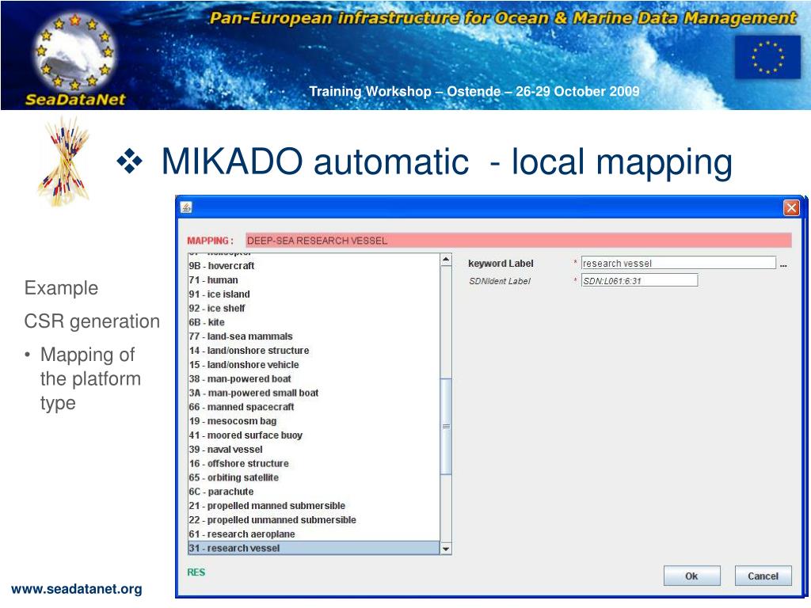Click the SeaDataNet logo in banner
Viewport: 811px width, 608px height.
click(75, 58)
